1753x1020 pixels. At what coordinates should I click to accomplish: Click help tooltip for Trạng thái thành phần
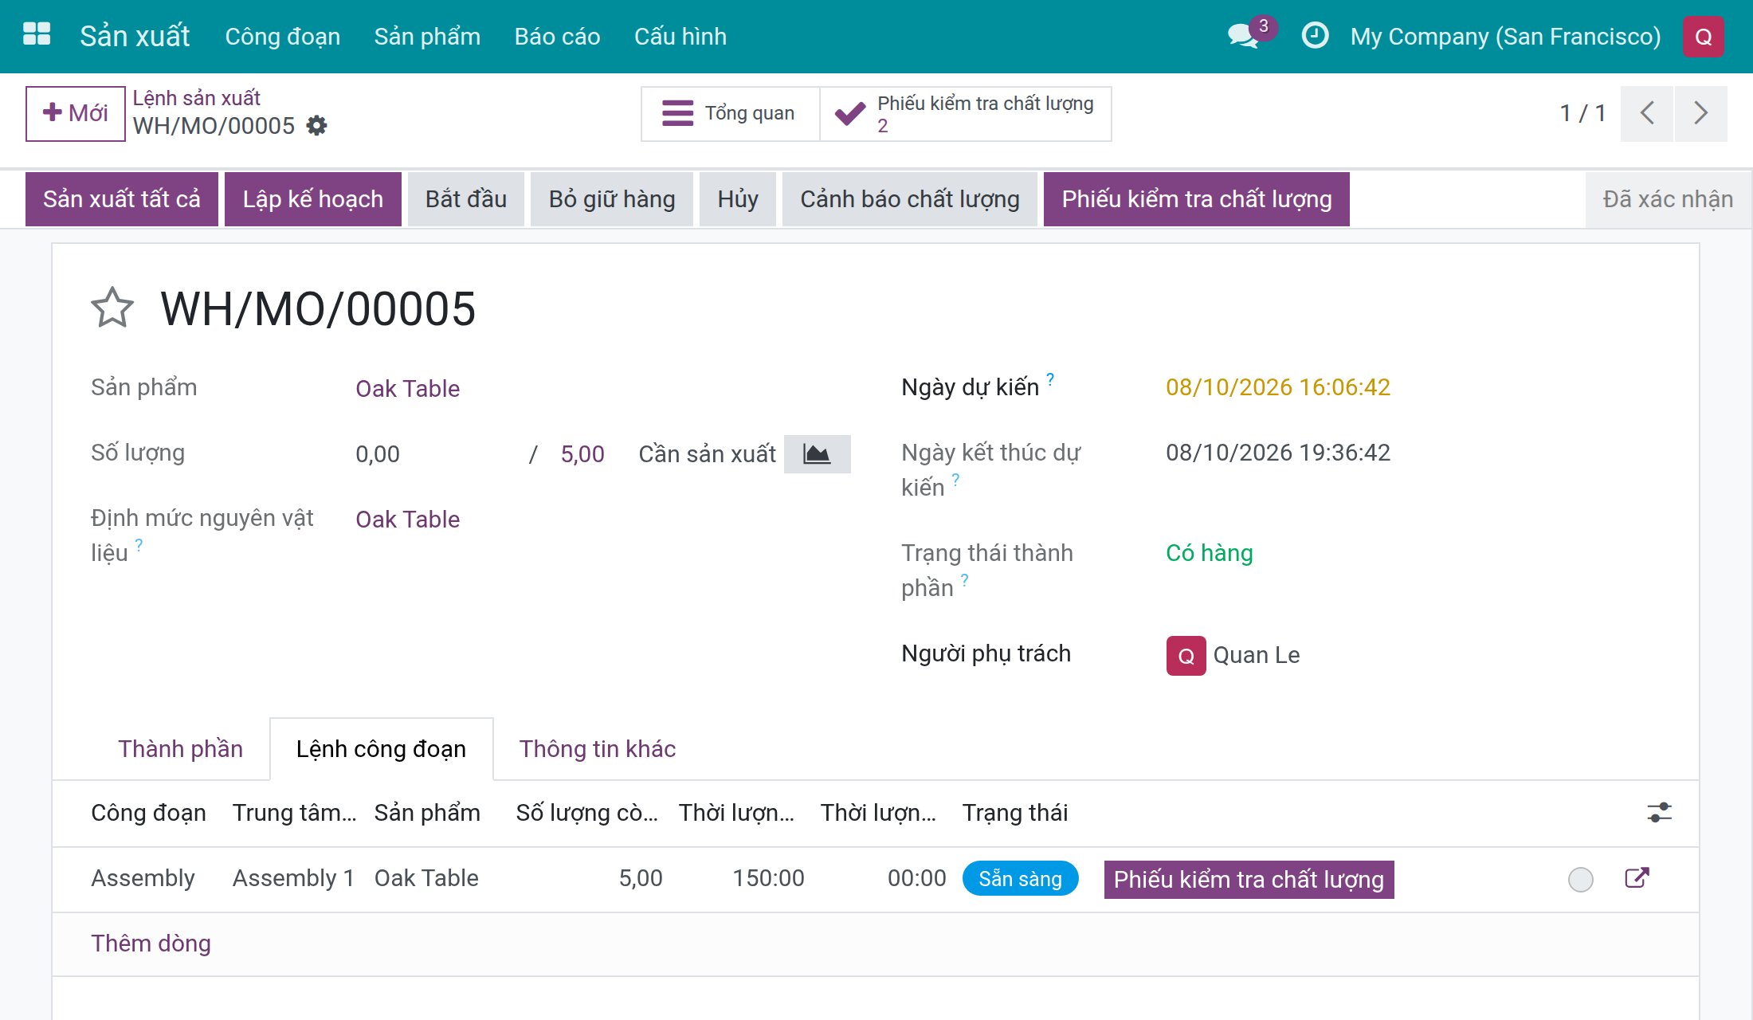click(964, 580)
